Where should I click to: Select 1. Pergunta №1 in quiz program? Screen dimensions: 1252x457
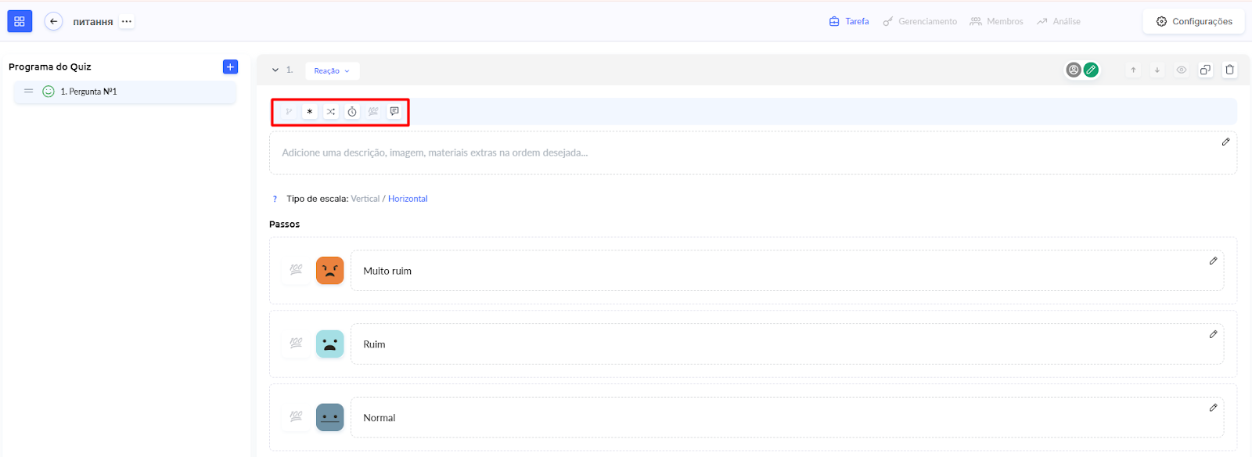[x=125, y=92]
